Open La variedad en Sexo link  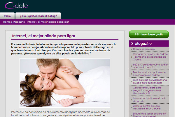(149, 100)
